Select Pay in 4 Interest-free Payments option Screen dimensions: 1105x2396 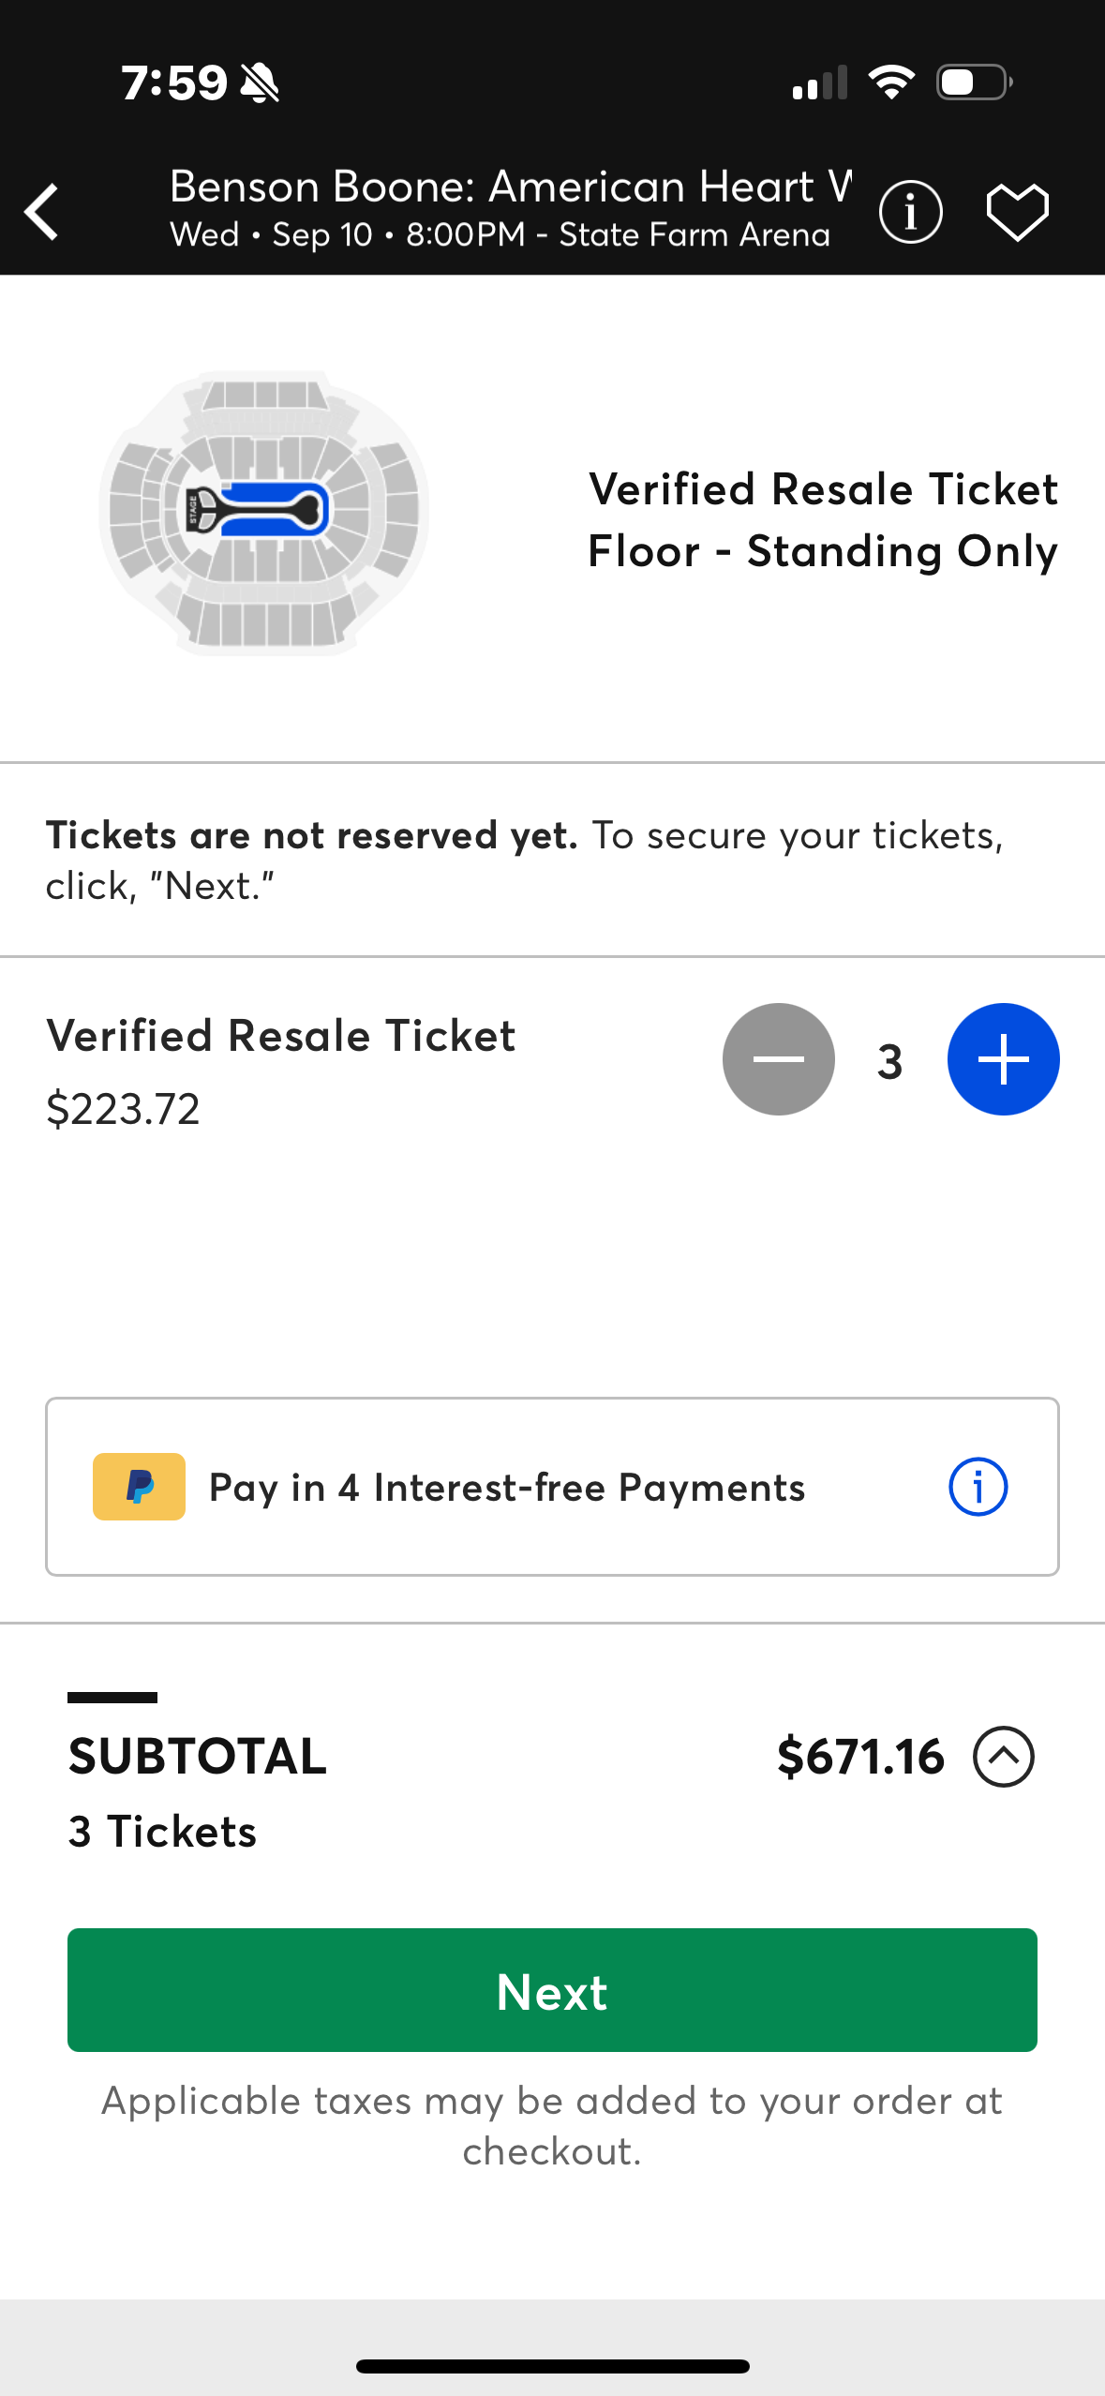click(x=507, y=1488)
